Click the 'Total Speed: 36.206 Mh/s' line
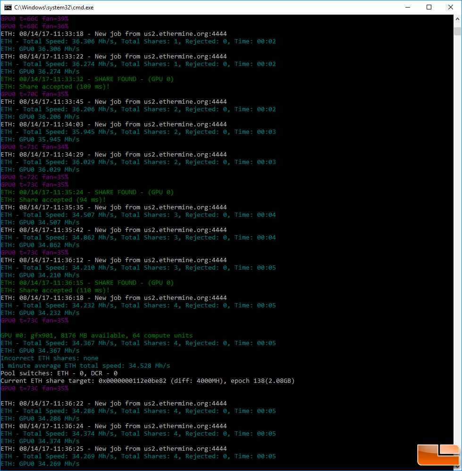 (138, 109)
